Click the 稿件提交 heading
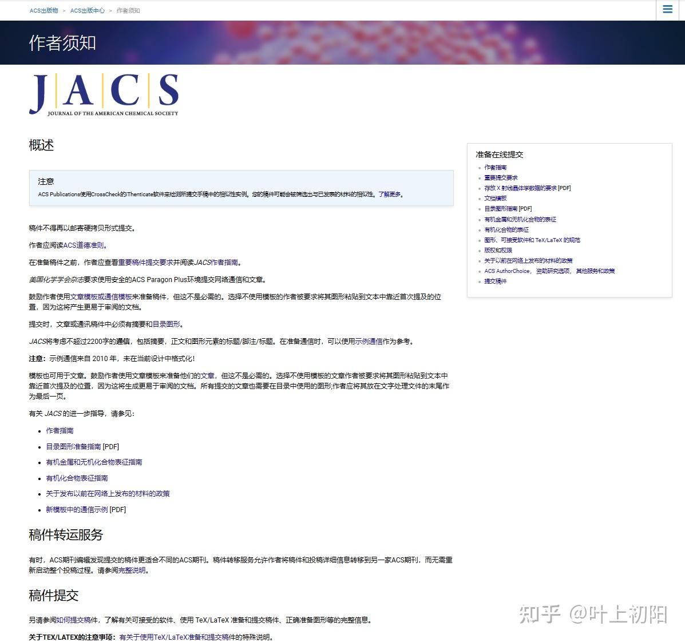This screenshot has width=685, height=642. coord(54,596)
